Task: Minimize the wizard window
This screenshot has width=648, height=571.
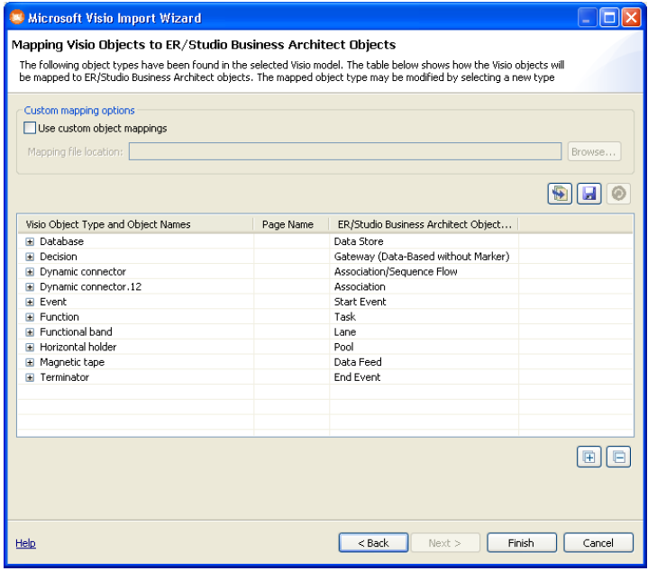Action: [x=587, y=18]
